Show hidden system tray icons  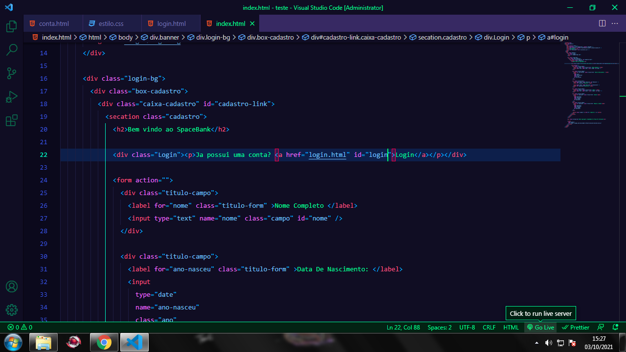coord(537,343)
